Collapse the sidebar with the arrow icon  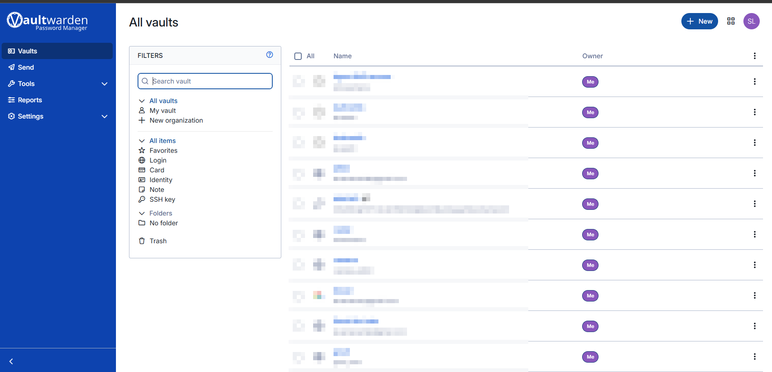(11, 361)
